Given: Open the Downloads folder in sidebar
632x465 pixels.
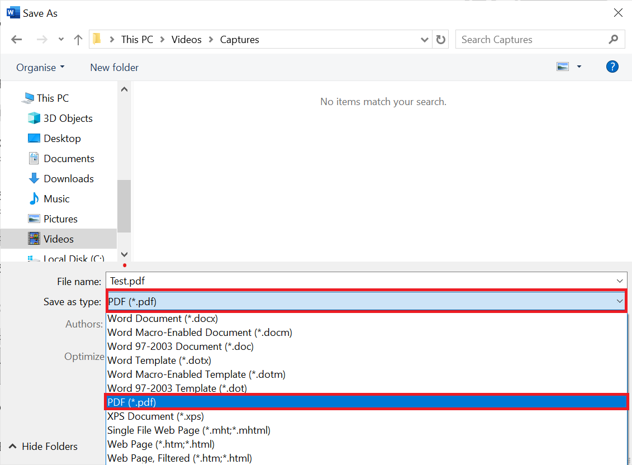Looking at the screenshot, I should [x=69, y=179].
